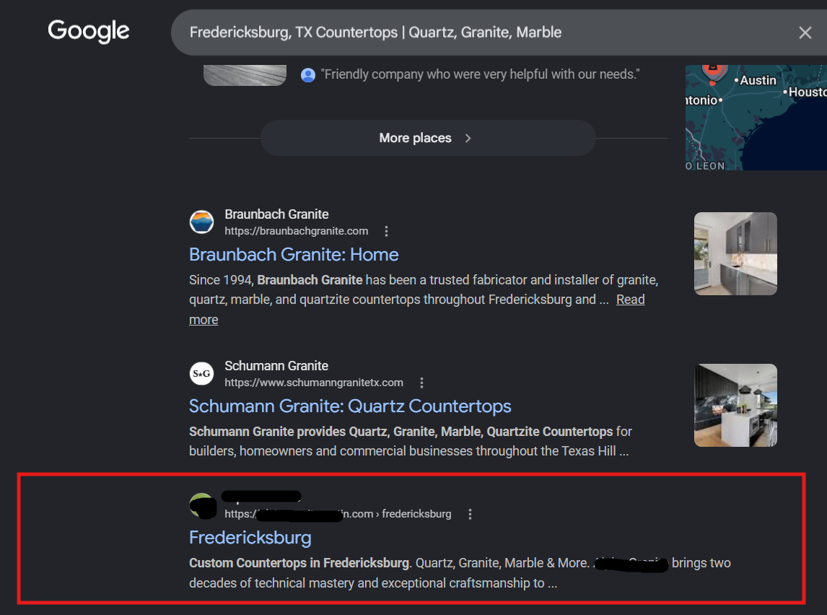Screen dimensions: 827x615
Task: Click the Custom Countertops in Fredericksburg snippet
Action: tap(460, 573)
